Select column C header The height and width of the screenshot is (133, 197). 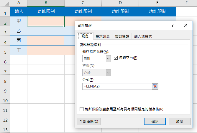click(83, 3)
